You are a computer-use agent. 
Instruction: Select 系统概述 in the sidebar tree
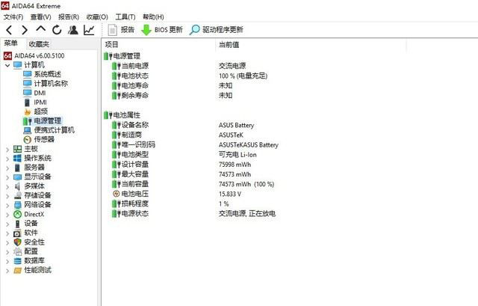pyautogui.click(x=47, y=74)
